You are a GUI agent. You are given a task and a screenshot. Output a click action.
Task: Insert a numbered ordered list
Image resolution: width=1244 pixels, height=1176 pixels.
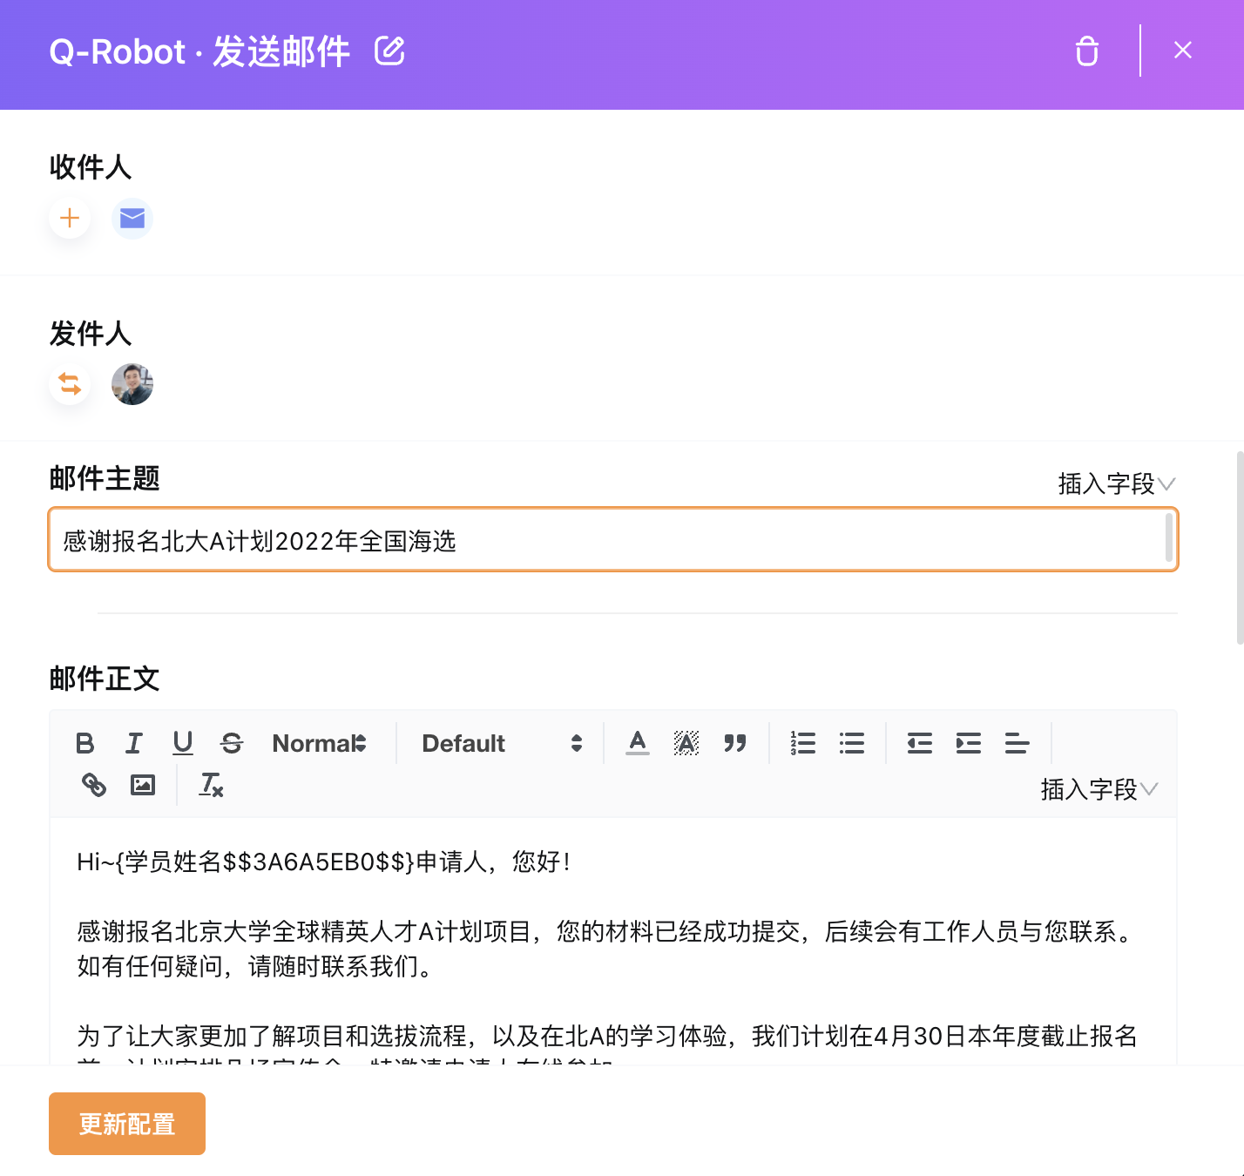pos(802,743)
